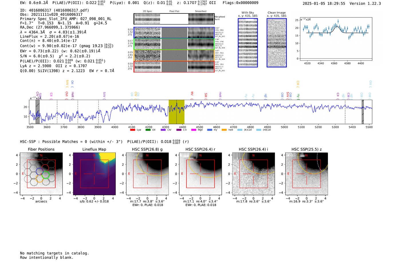Select the red fiber circle in Fiber Positions
Viewport: 401px width, 273px height.
tap(45, 168)
